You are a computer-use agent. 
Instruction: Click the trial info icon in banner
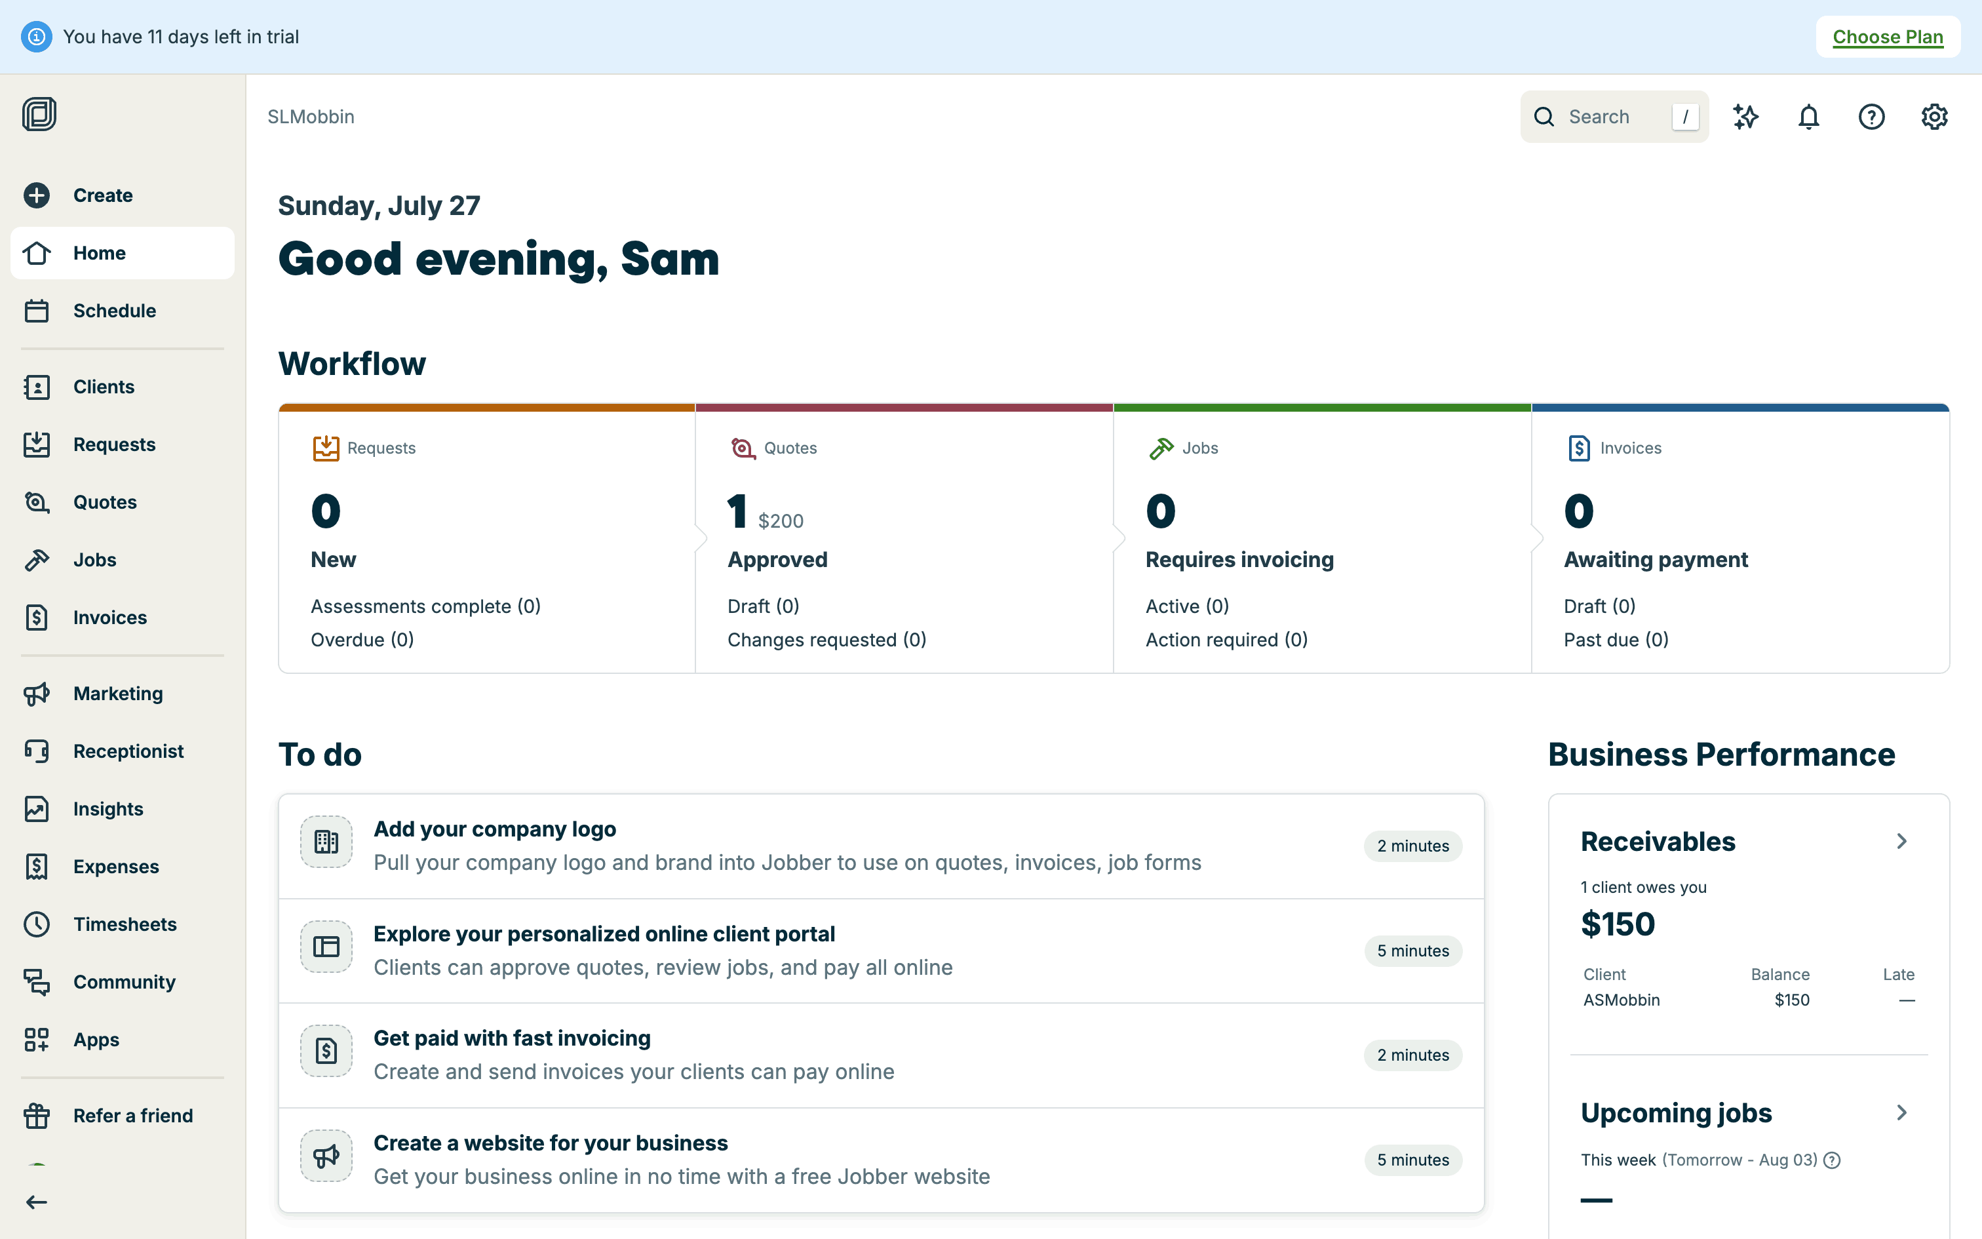tap(36, 37)
